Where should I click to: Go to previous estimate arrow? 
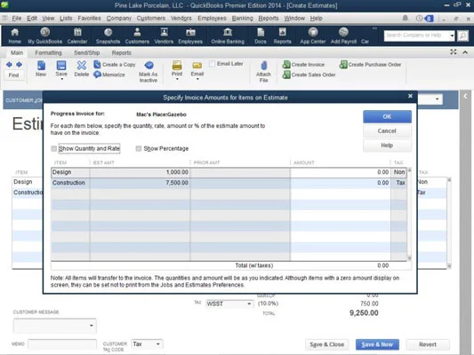tap(9, 65)
